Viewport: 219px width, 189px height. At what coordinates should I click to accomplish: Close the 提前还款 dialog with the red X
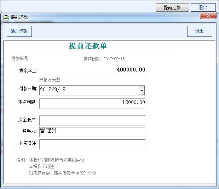click(x=208, y=16)
